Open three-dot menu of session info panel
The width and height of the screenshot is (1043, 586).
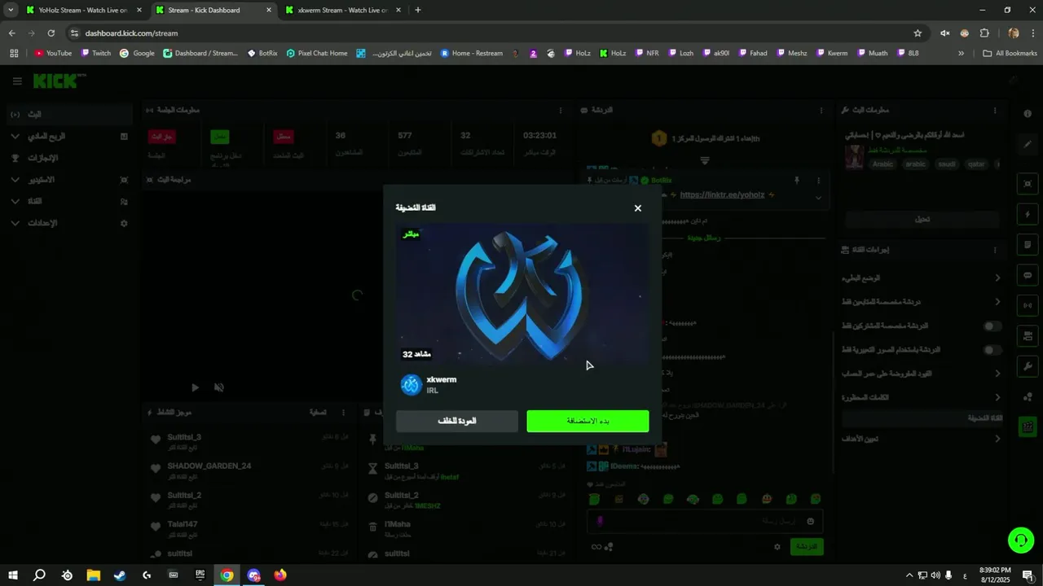560,110
